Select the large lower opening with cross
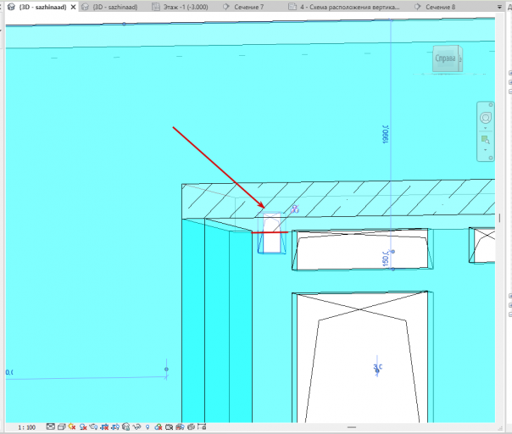The image size is (512, 434). tap(362, 358)
